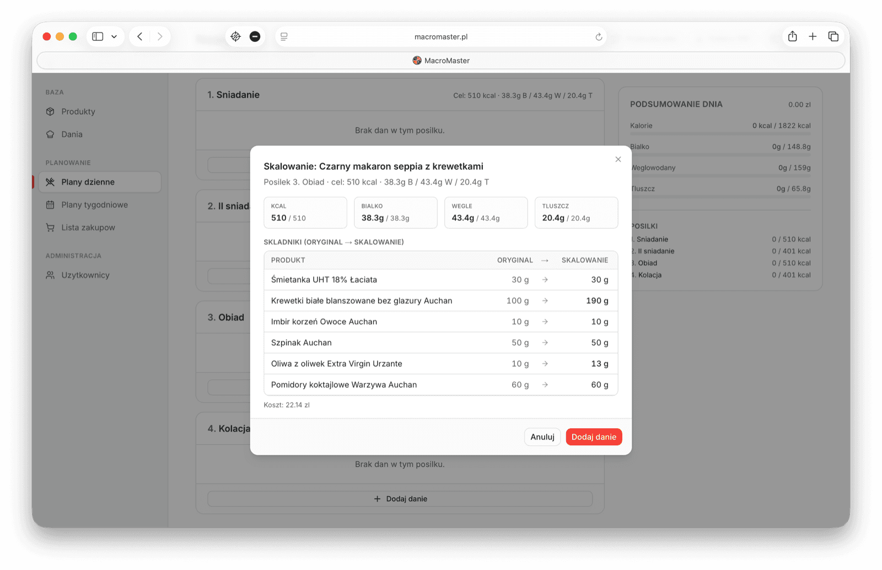Click Dodaj danie under Kolacja
This screenshot has width=882, height=570.
pos(400,499)
